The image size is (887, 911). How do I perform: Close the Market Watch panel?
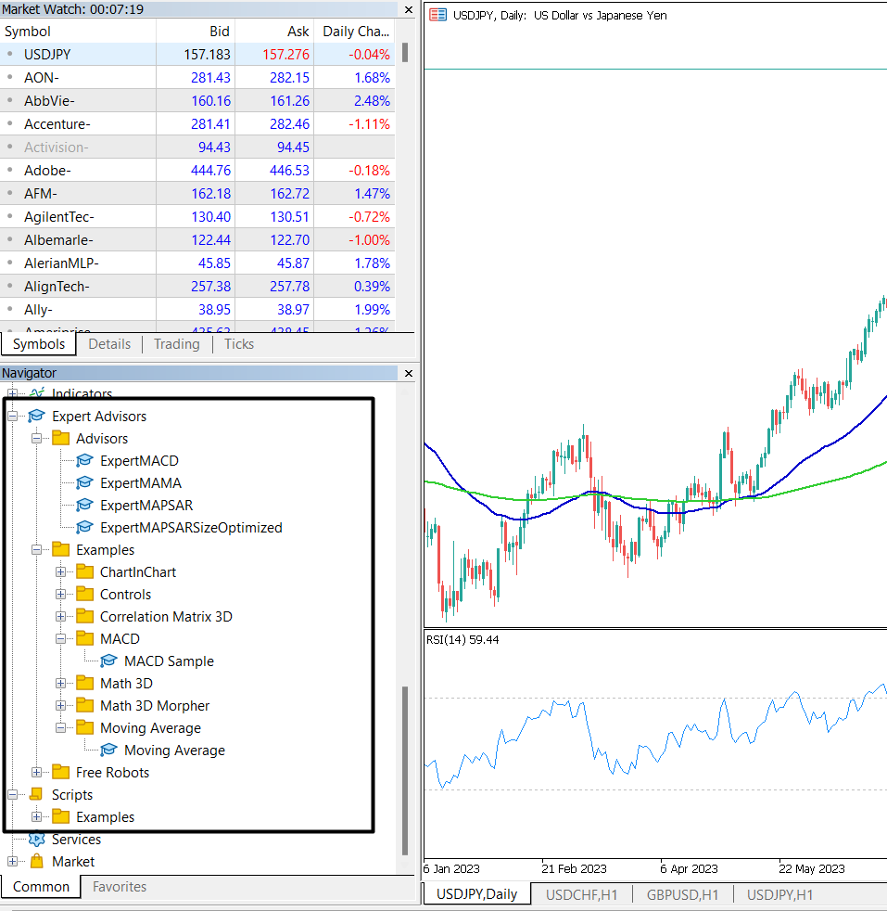point(408,9)
